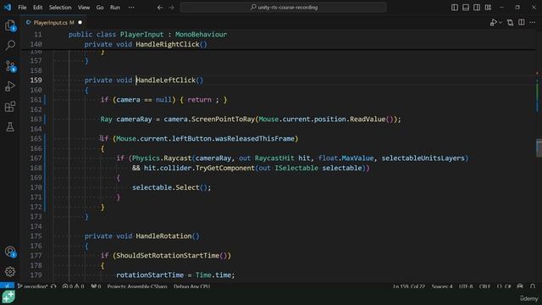Click the selectable.Select() statement

(171, 187)
